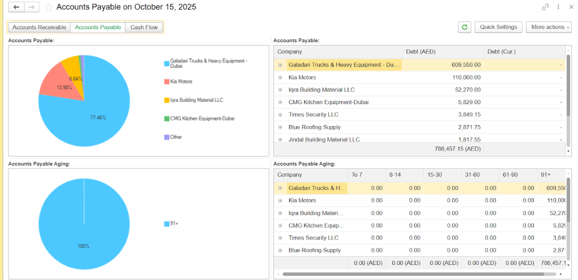Image resolution: width=578 pixels, height=280 pixels.
Task: Select the 3,849.15 debt cell
Action: (x=443, y=115)
